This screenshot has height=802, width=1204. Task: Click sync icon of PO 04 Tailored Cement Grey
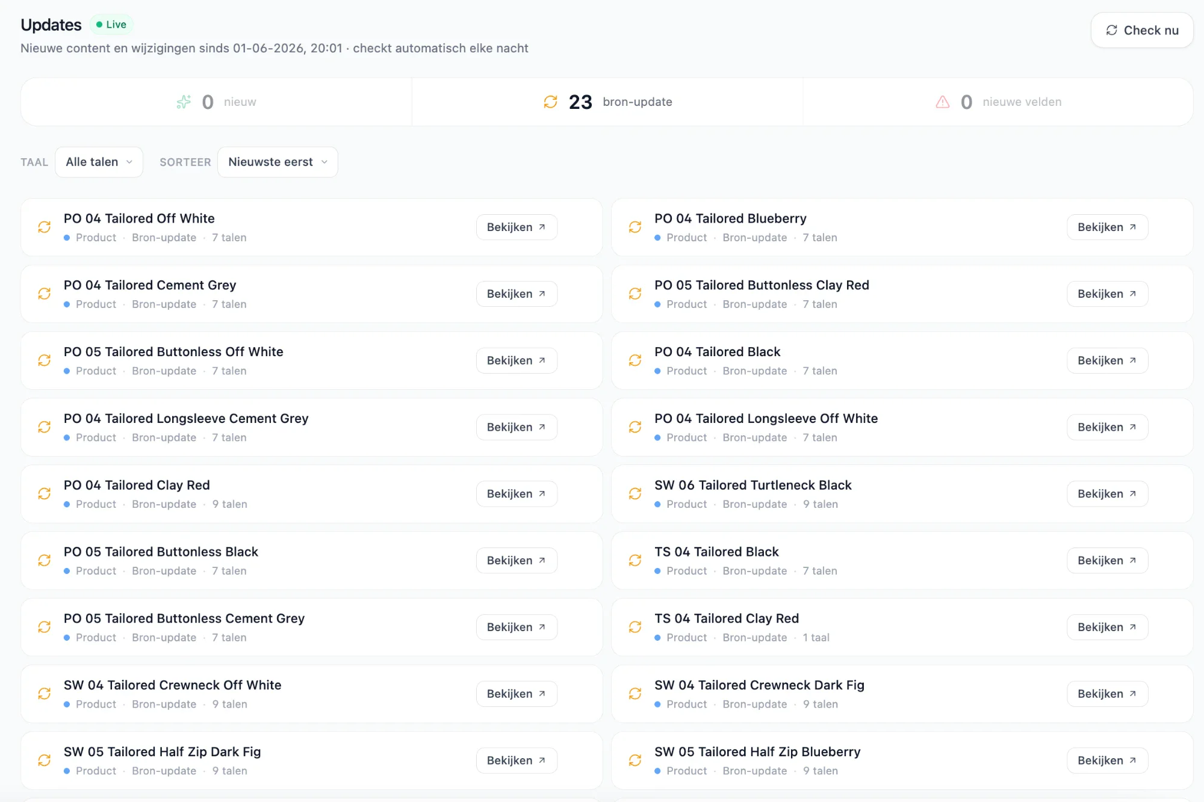click(x=45, y=294)
